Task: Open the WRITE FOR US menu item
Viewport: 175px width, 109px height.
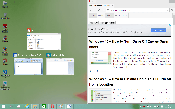Action: 121,16
